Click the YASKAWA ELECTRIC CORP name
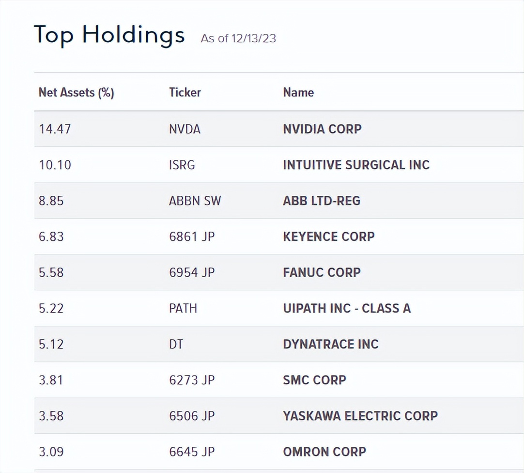The height and width of the screenshot is (473, 524). pos(360,416)
